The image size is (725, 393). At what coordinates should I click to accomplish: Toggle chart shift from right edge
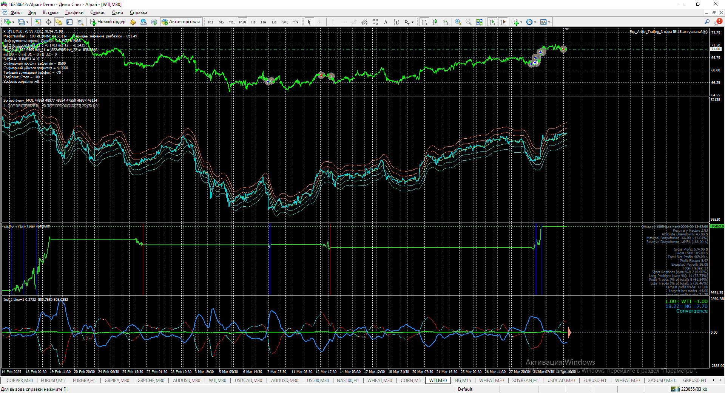[x=503, y=22]
